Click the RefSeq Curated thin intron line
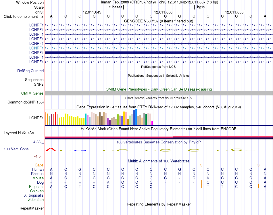 tap(159, 71)
